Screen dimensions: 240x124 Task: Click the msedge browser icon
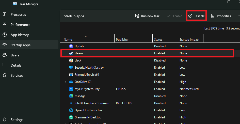pyautogui.click(x=71, y=96)
